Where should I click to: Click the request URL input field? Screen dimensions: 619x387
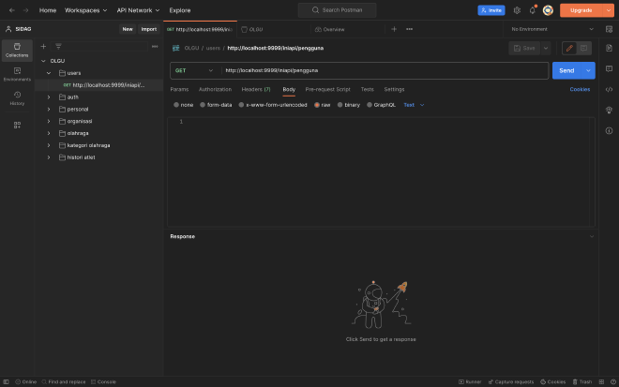pos(383,70)
